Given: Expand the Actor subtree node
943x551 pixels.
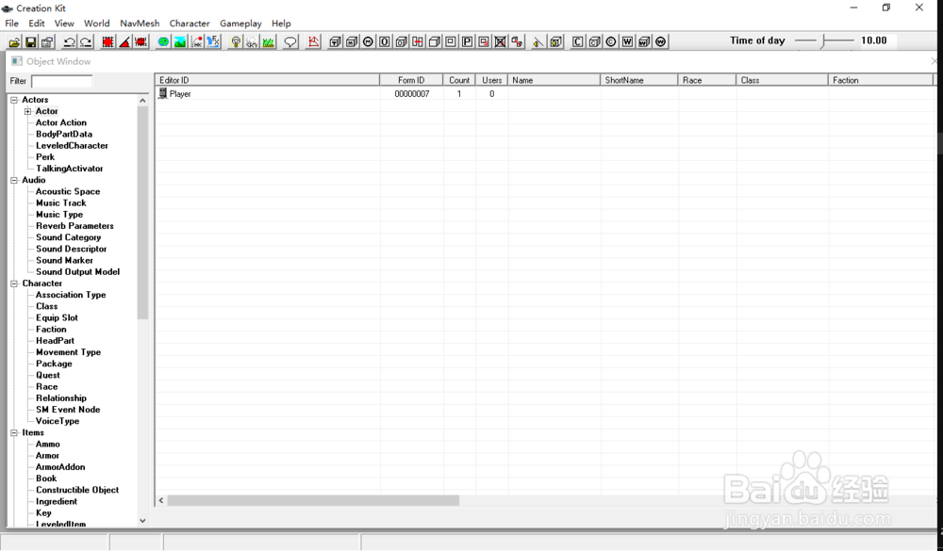Looking at the screenshot, I should 27,111.
